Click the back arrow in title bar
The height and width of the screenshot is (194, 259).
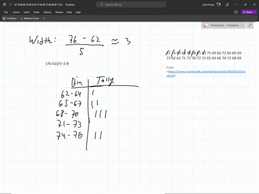10,4
